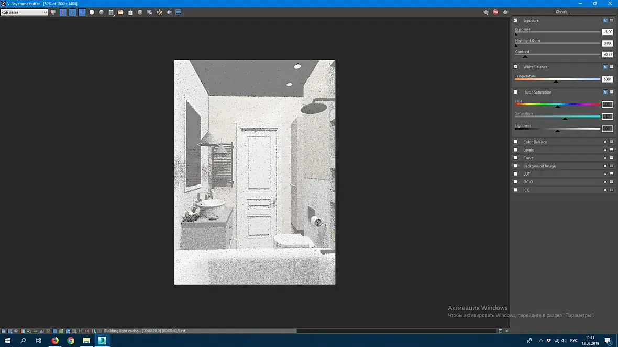Expand the Curve section
Image resolution: width=618 pixels, height=347 pixels.
pos(605,158)
